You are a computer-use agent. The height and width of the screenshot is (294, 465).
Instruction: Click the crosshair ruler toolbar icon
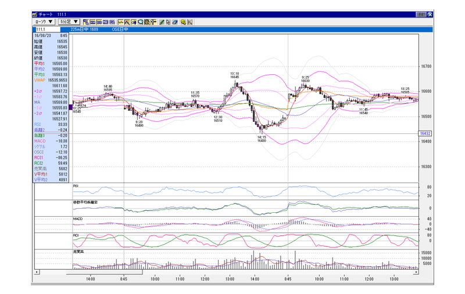point(153,22)
